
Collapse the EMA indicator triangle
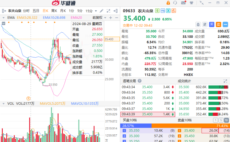[3, 18]
